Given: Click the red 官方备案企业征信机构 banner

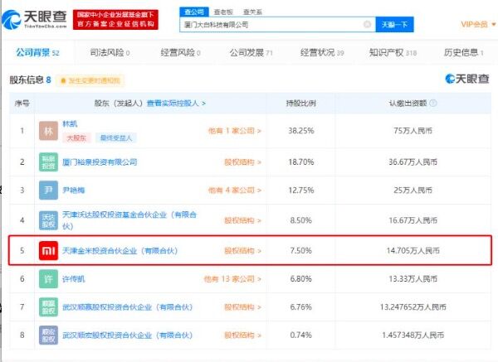Looking at the screenshot, I should pos(115,20).
